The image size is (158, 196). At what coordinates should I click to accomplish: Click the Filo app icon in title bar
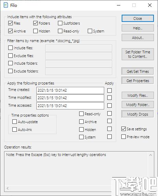pyautogui.click(x=6, y=5)
